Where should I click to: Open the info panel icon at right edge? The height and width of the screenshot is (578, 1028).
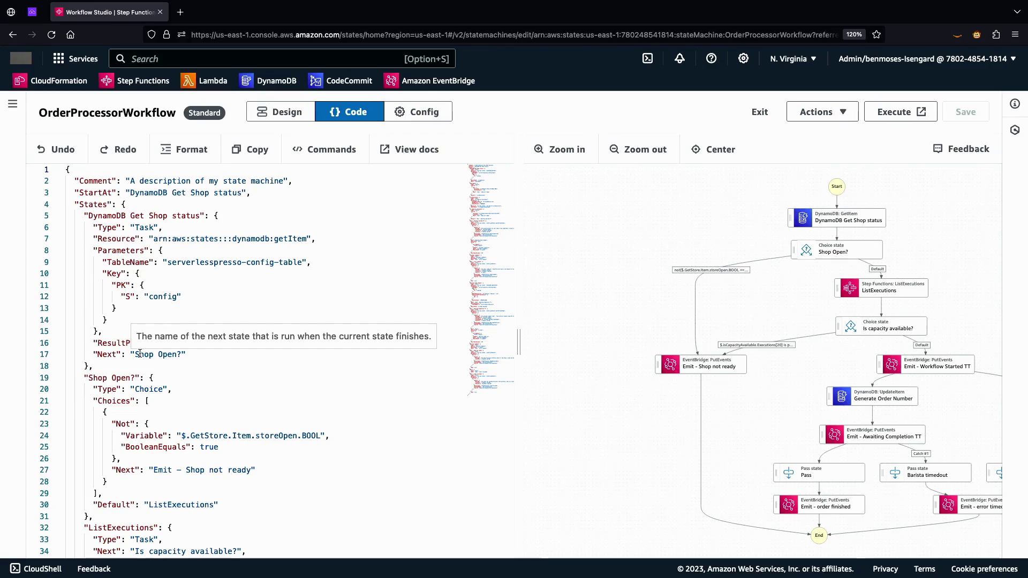click(x=1015, y=104)
